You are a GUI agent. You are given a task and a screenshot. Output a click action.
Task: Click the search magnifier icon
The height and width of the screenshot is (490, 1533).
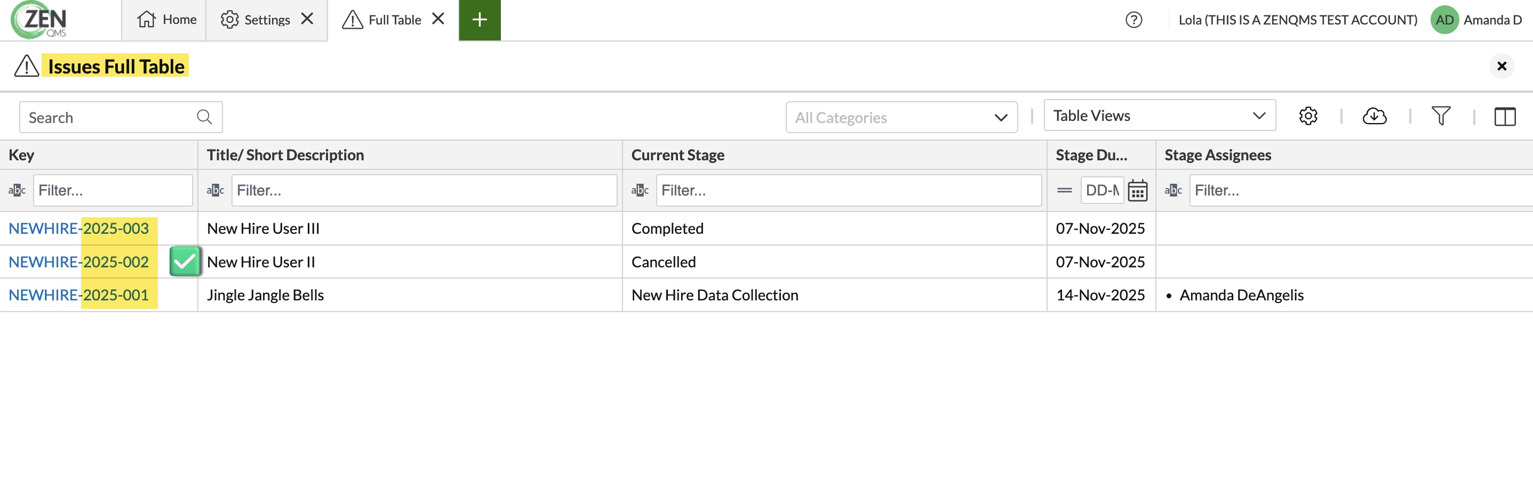204,117
